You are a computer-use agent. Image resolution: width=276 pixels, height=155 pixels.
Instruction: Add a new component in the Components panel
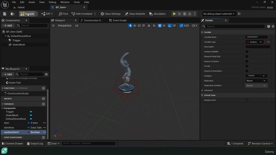click(8, 25)
